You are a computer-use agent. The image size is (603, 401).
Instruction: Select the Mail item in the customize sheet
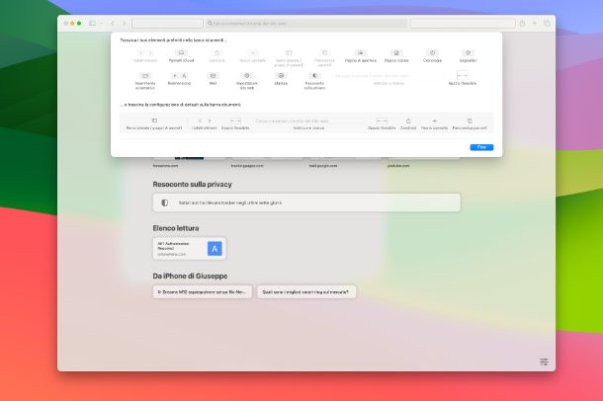click(214, 79)
